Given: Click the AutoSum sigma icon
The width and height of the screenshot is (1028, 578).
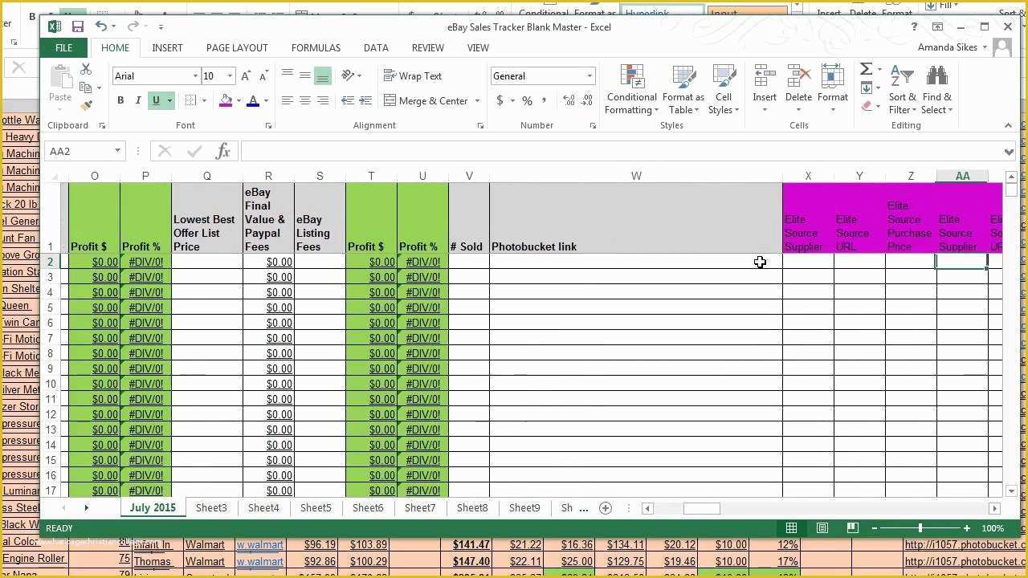Looking at the screenshot, I should click(x=867, y=70).
